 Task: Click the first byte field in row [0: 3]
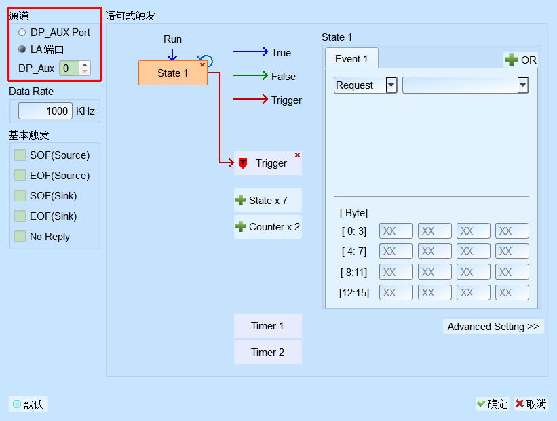click(396, 231)
